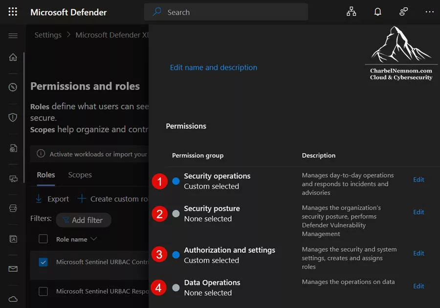Check the Microsoft Sentinel URBAC Responder row checkbox
The width and height of the screenshot is (440, 308).
pyautogui.click(x=43, y=291)
